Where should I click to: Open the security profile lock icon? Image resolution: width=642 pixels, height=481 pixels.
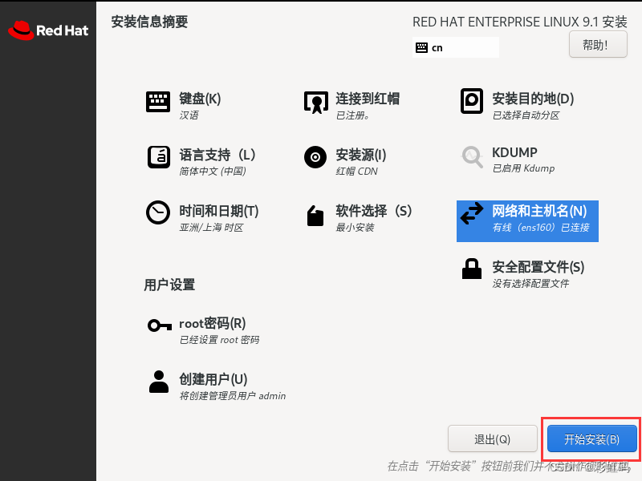472,269
